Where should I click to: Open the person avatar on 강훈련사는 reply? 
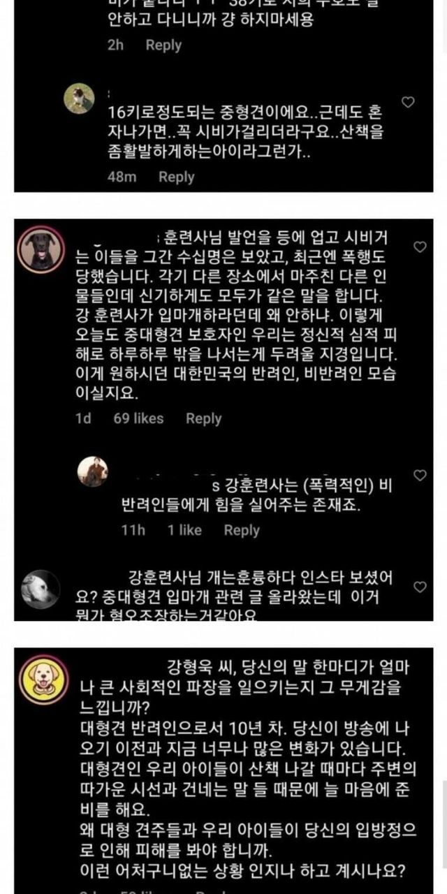click(x=93, y=471)
